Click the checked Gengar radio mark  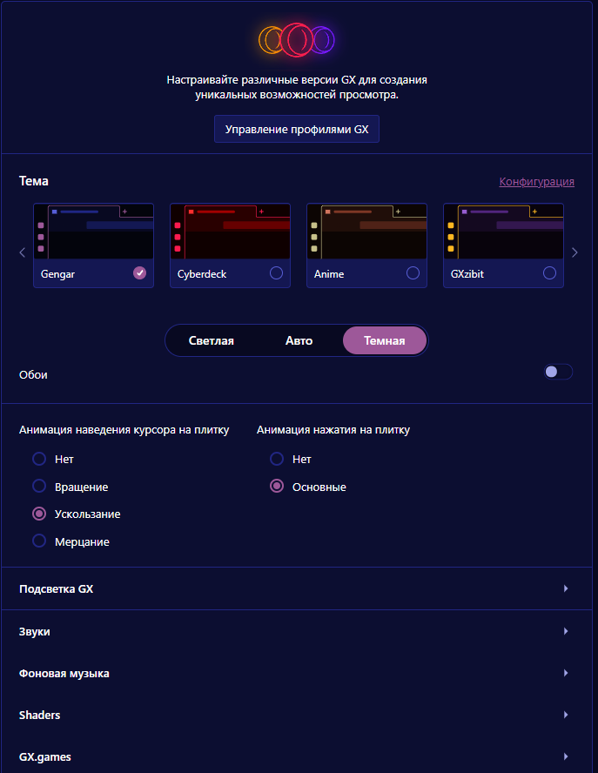pos(139,273)
